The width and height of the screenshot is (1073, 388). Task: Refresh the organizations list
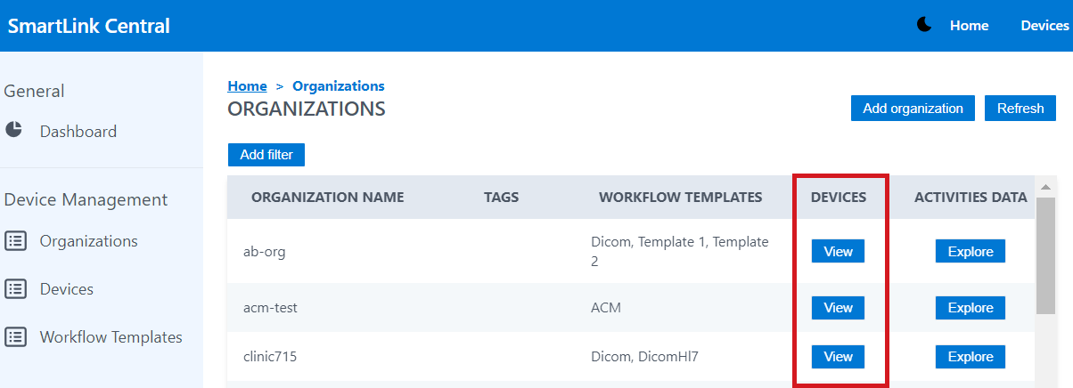pos(1020,109)
